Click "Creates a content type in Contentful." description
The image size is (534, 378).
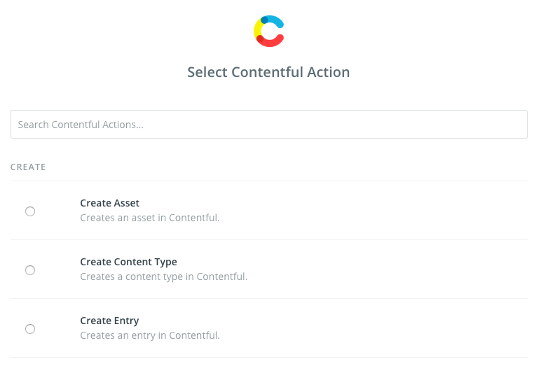point(163,276)
